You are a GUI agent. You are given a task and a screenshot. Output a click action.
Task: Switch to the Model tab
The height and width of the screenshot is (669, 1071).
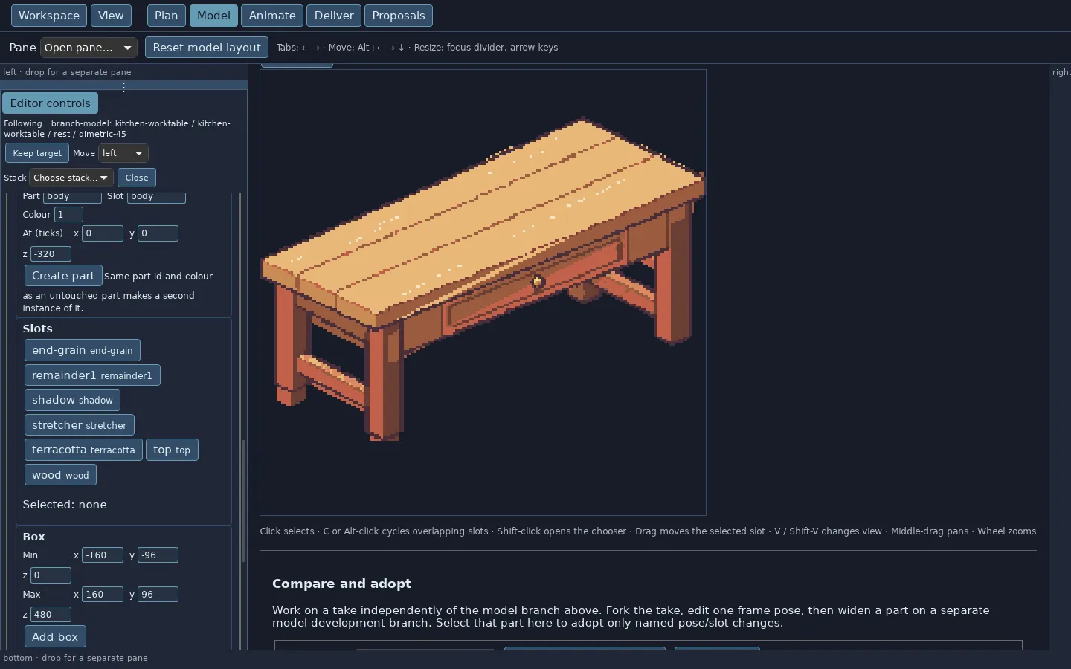tap(213, 16)
